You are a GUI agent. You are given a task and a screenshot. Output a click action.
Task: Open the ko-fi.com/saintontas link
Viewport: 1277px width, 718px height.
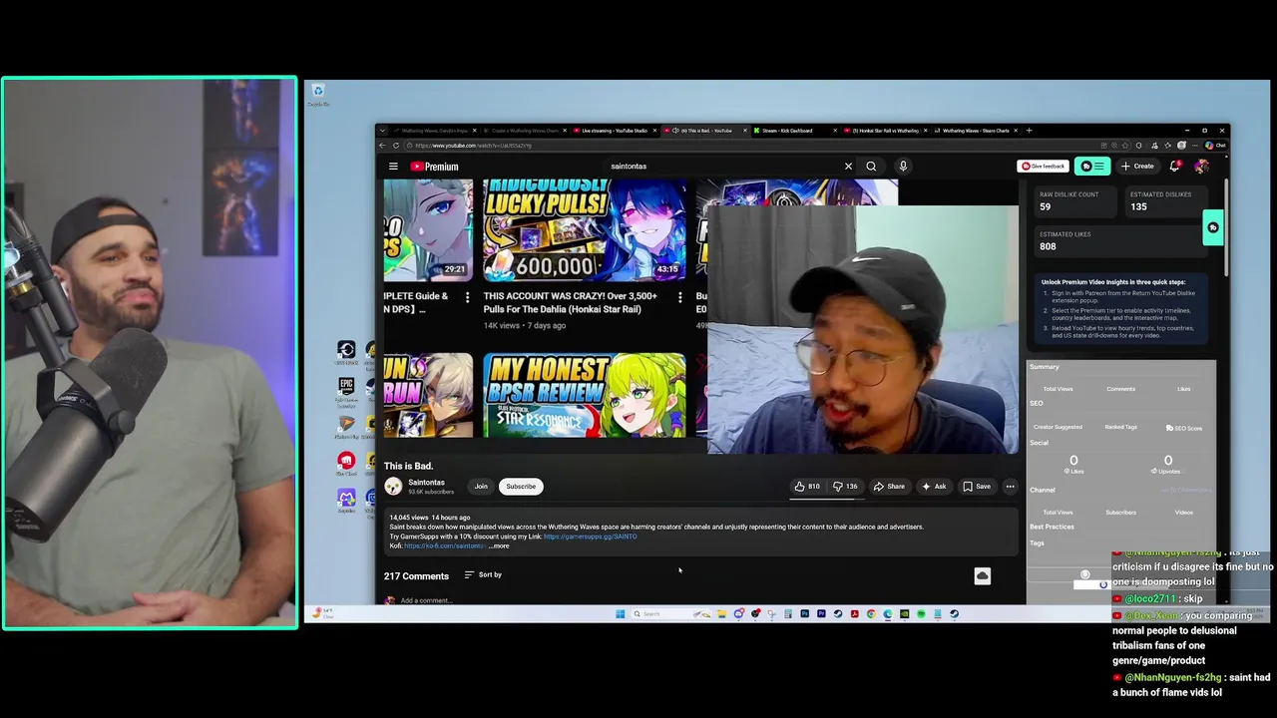444,545
